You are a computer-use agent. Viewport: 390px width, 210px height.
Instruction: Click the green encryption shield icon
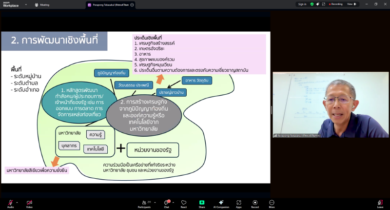pyautogui.click(x=312, y=4)
